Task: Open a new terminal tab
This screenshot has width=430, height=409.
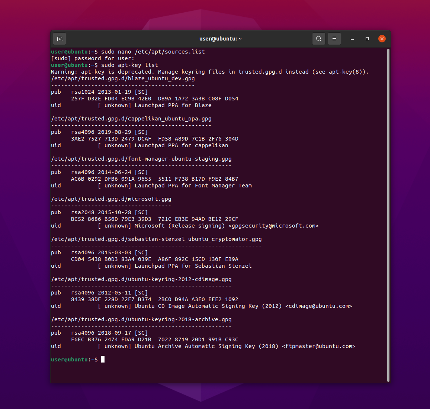Action: [60, 38]
